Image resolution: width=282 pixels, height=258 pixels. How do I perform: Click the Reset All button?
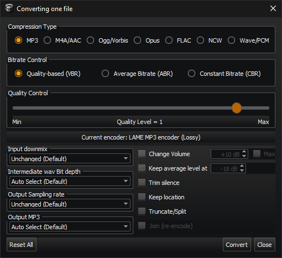(22, 245)
